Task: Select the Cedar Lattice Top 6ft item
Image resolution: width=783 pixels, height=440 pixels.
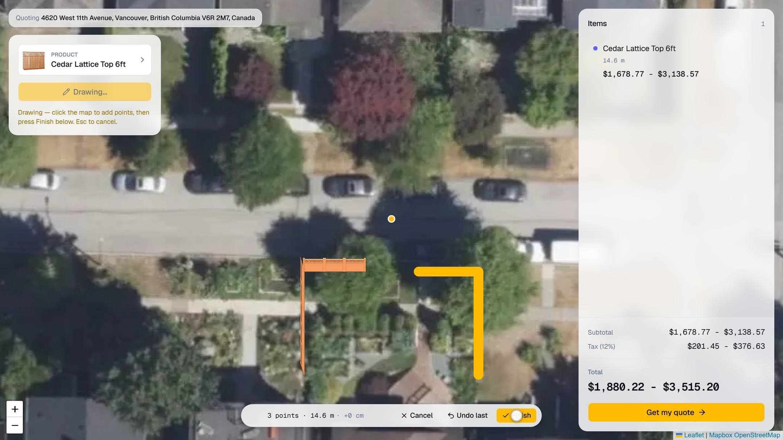Action: [639, 49]
